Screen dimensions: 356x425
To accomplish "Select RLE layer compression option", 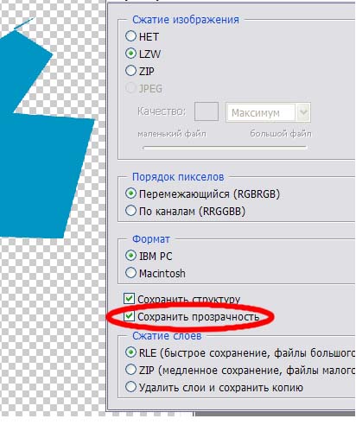I will [x=130, y=352].
